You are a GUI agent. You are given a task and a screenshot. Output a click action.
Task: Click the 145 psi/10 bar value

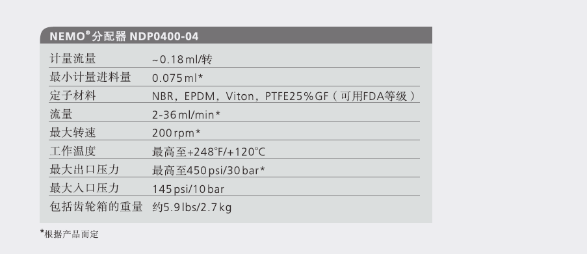tap(188, 189)
